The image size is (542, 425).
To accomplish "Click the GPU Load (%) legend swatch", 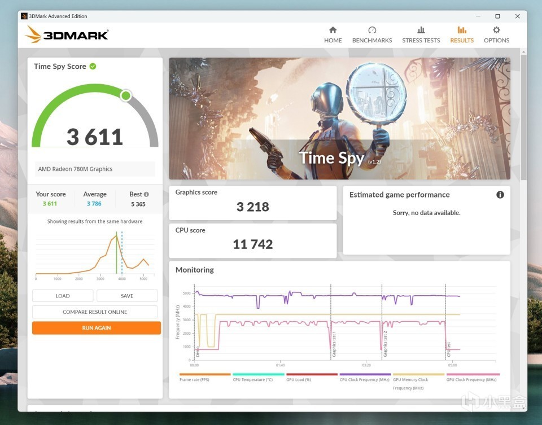I will (312, 374).
